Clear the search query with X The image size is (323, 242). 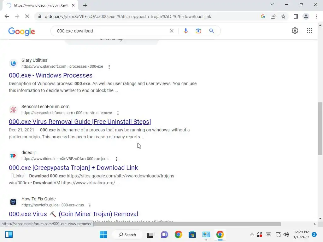[171, 31]
